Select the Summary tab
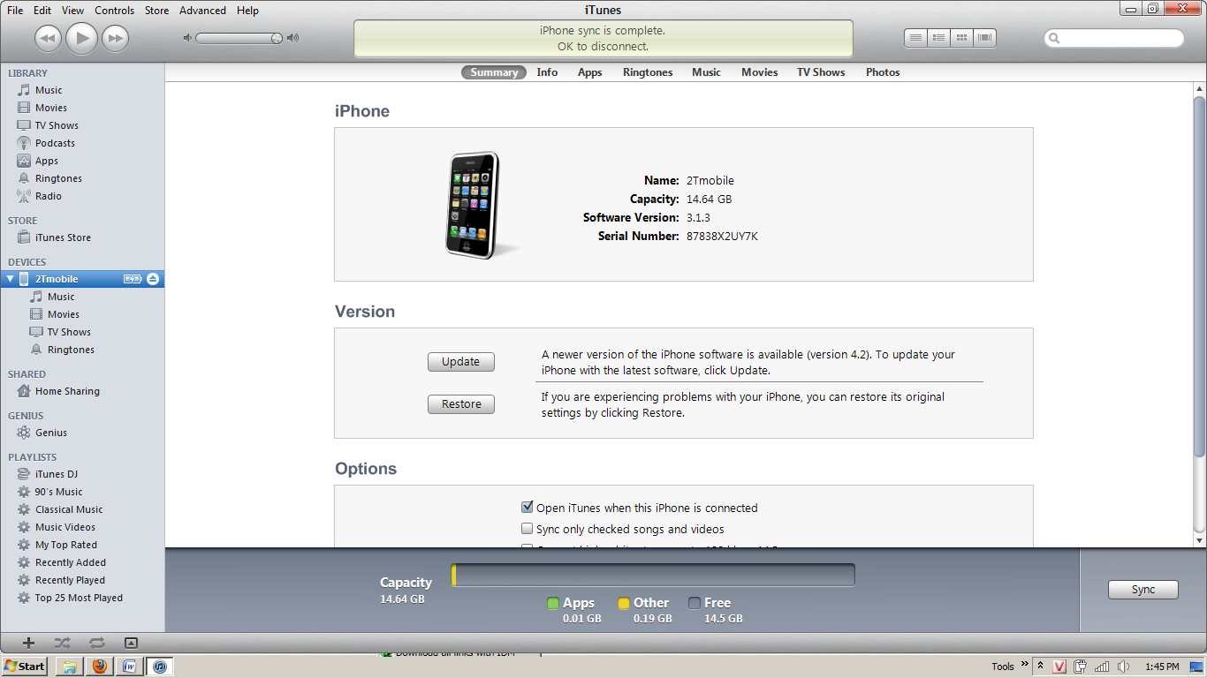The image size is (1207, 678). [x=494, y=72]
